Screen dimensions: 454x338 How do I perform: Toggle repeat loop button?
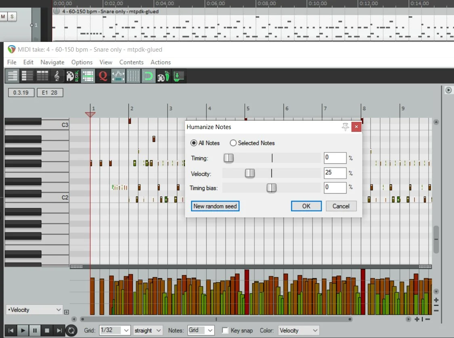(x=71, y=330)
